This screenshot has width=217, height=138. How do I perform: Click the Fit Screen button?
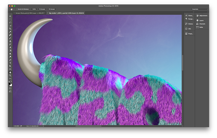coord(42,9)
